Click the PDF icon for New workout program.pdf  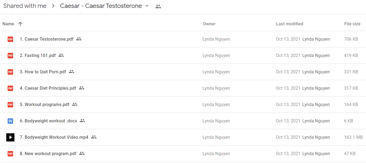(10, 153)
